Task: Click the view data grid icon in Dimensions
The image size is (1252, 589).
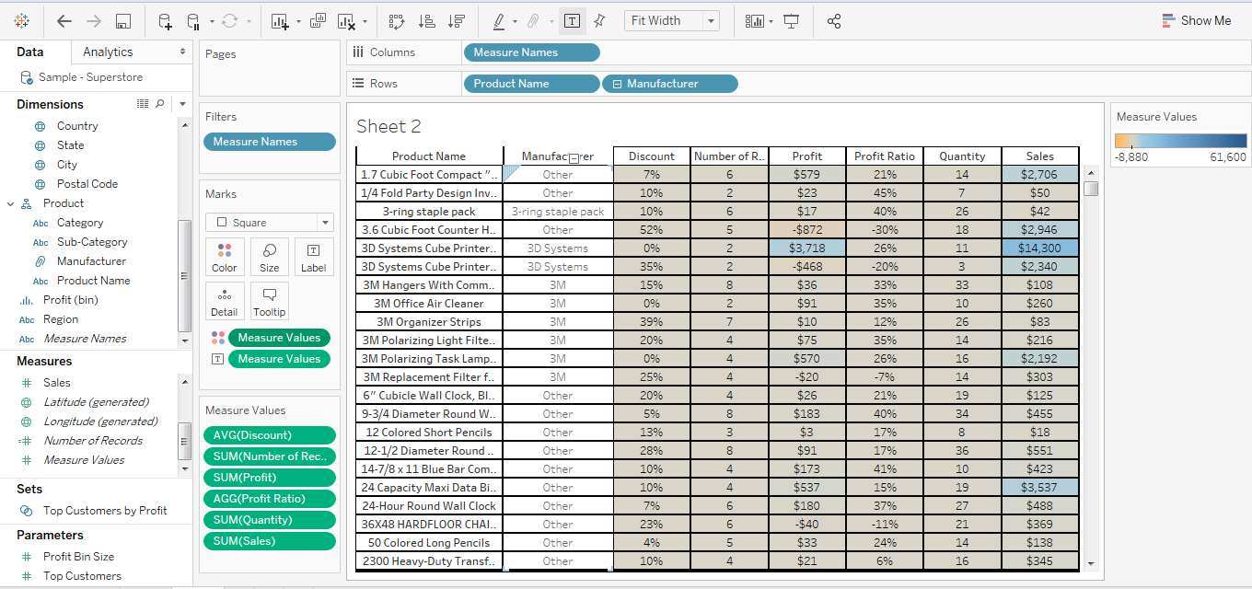Action: click(x=143, y=104)
